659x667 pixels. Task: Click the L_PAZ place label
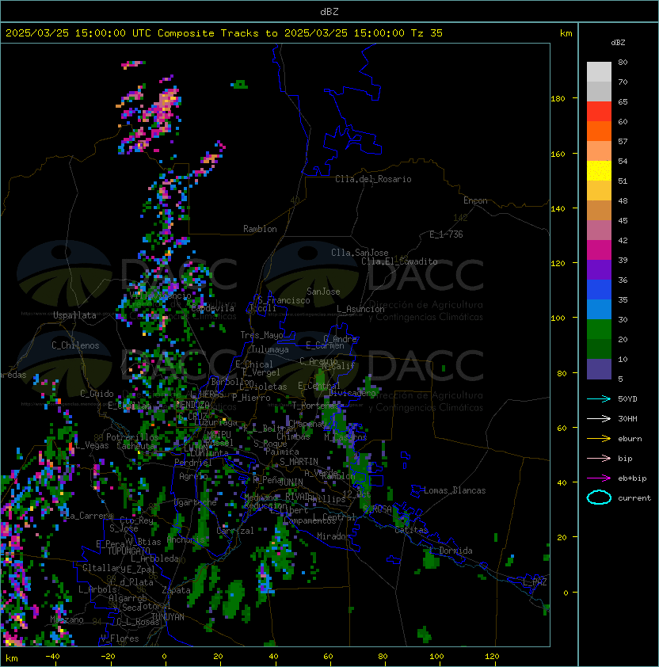[535, 582]
